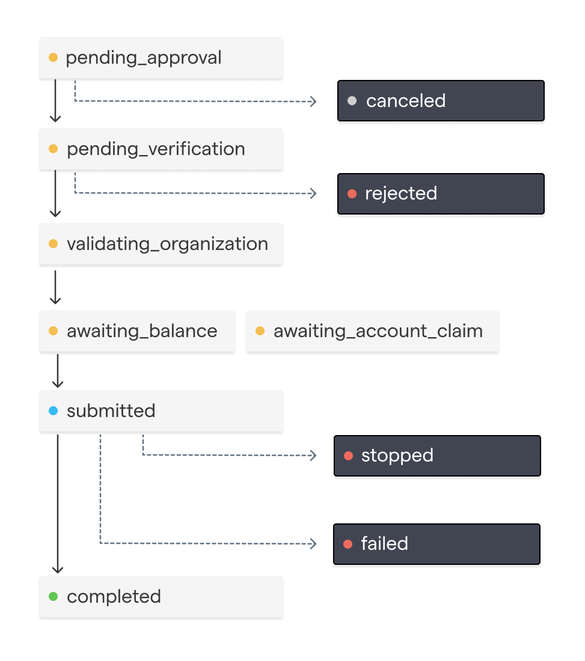
Task: Click the gray dot beside canceled
Action: point(352,101)
